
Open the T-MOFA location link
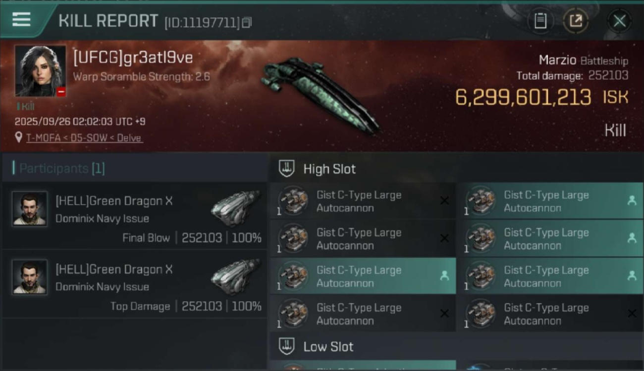click(84, 138)
